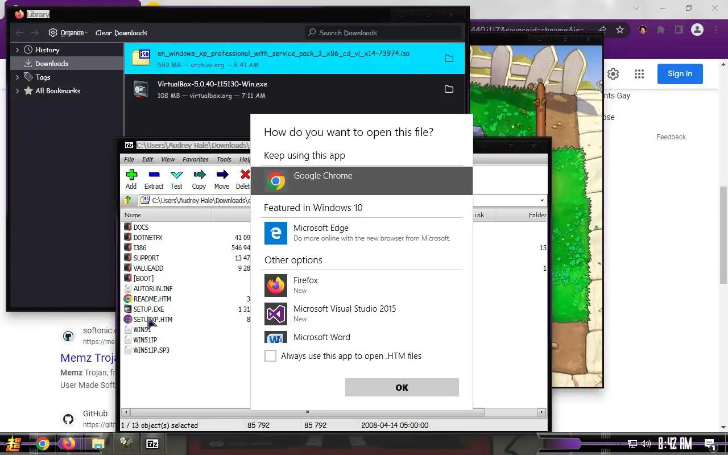Click the Library forward arrow
The height and width of the screenshot is (455, 728).
click(x=35, y=33)
